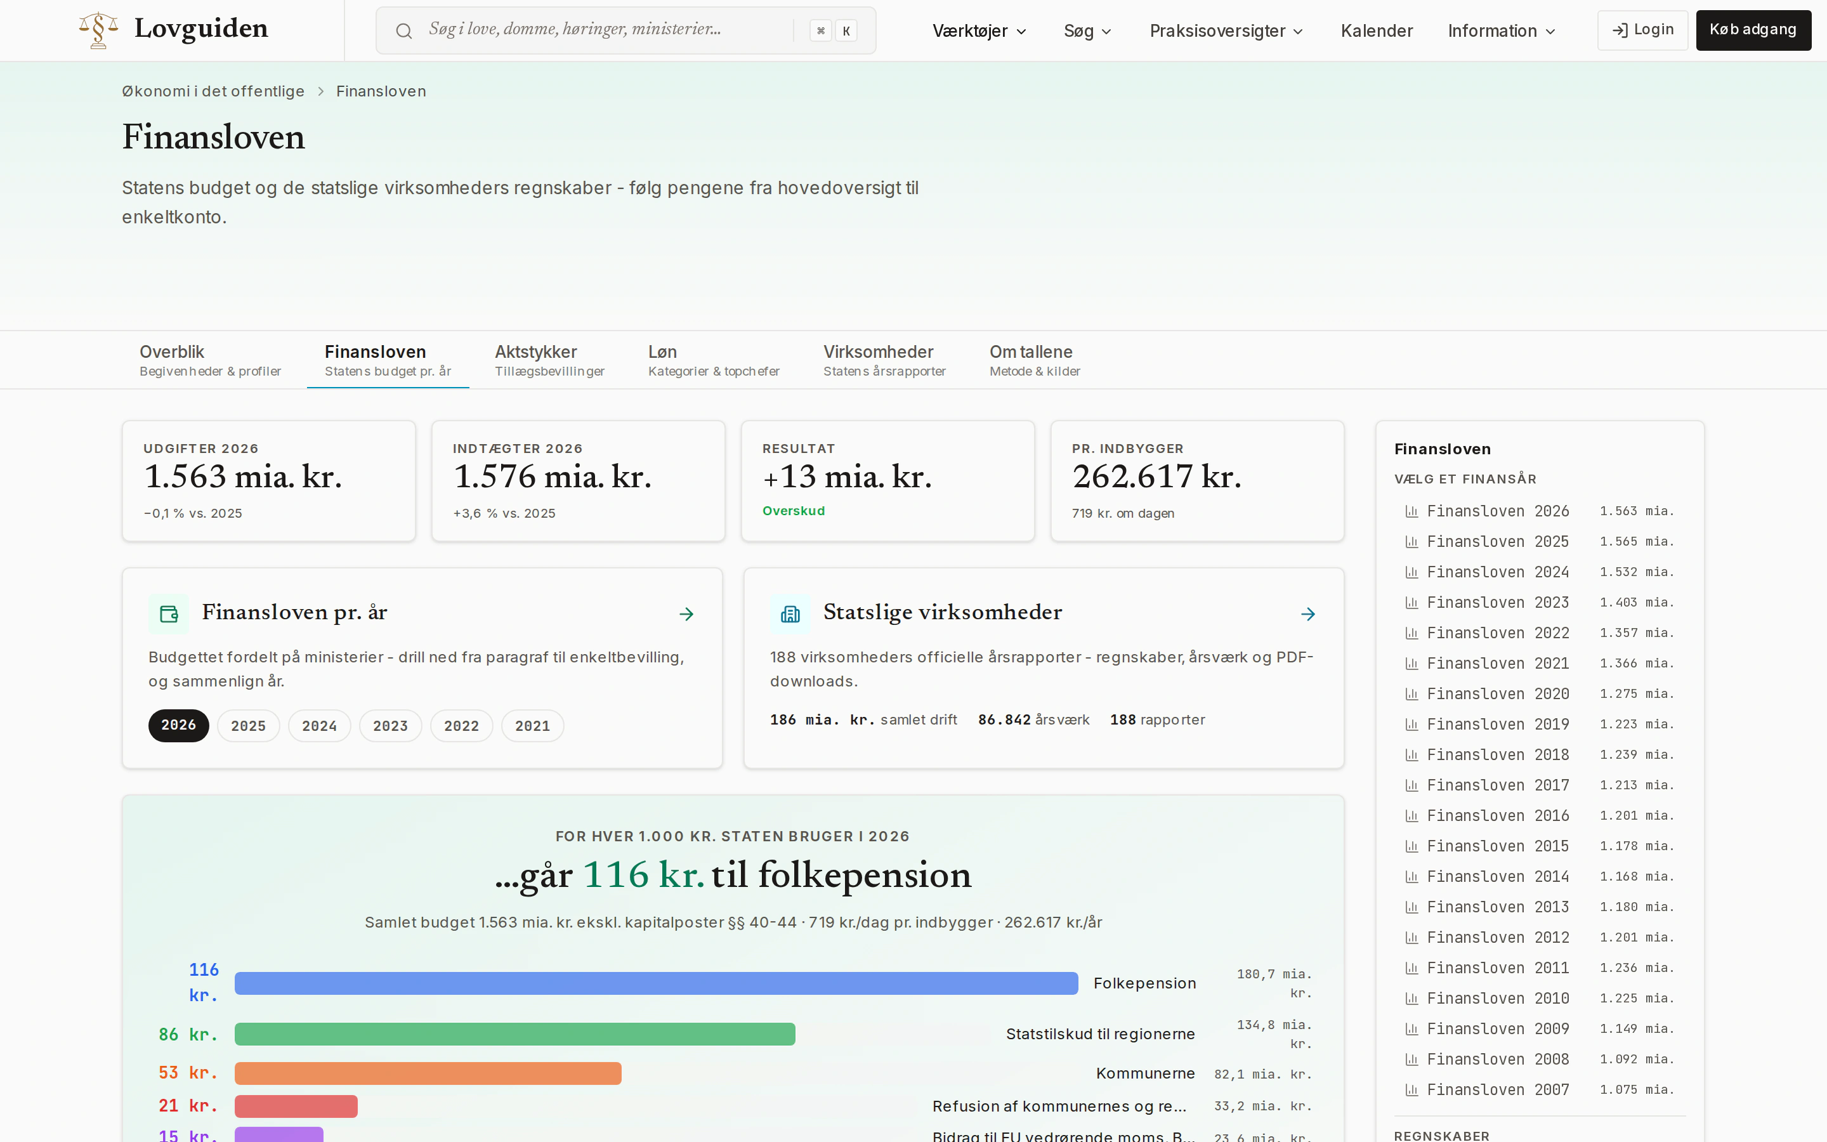This screenshot has width=1827, height=1142.
Task: Click the Resultat overskud stat card
Action: (x=888, y=481)
